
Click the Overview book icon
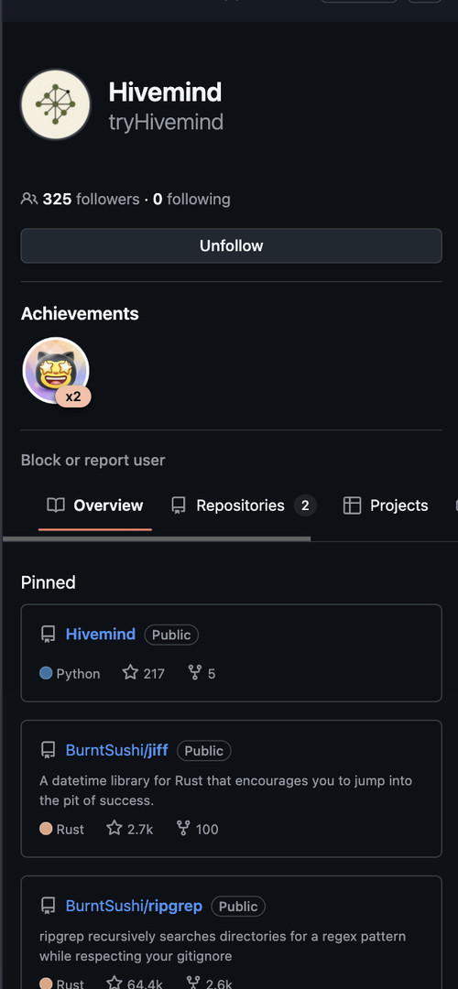click(x=56, y=505)
